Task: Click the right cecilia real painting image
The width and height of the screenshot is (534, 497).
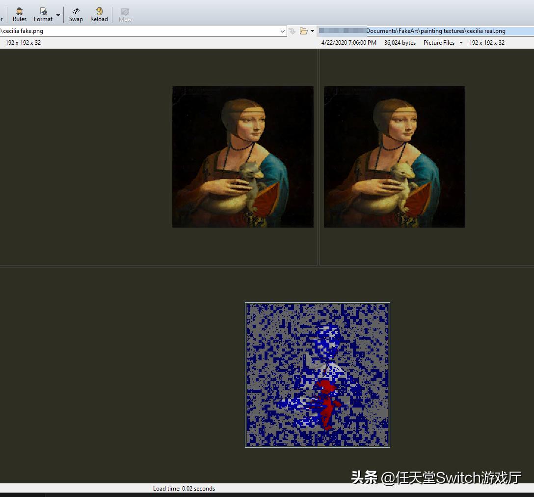Action: tap(395, 156)
